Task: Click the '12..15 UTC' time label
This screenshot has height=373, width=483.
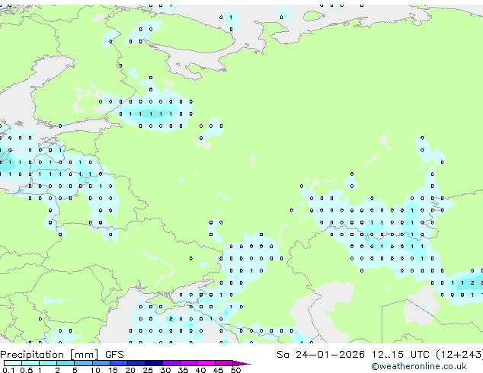Action: pos(400,355)
